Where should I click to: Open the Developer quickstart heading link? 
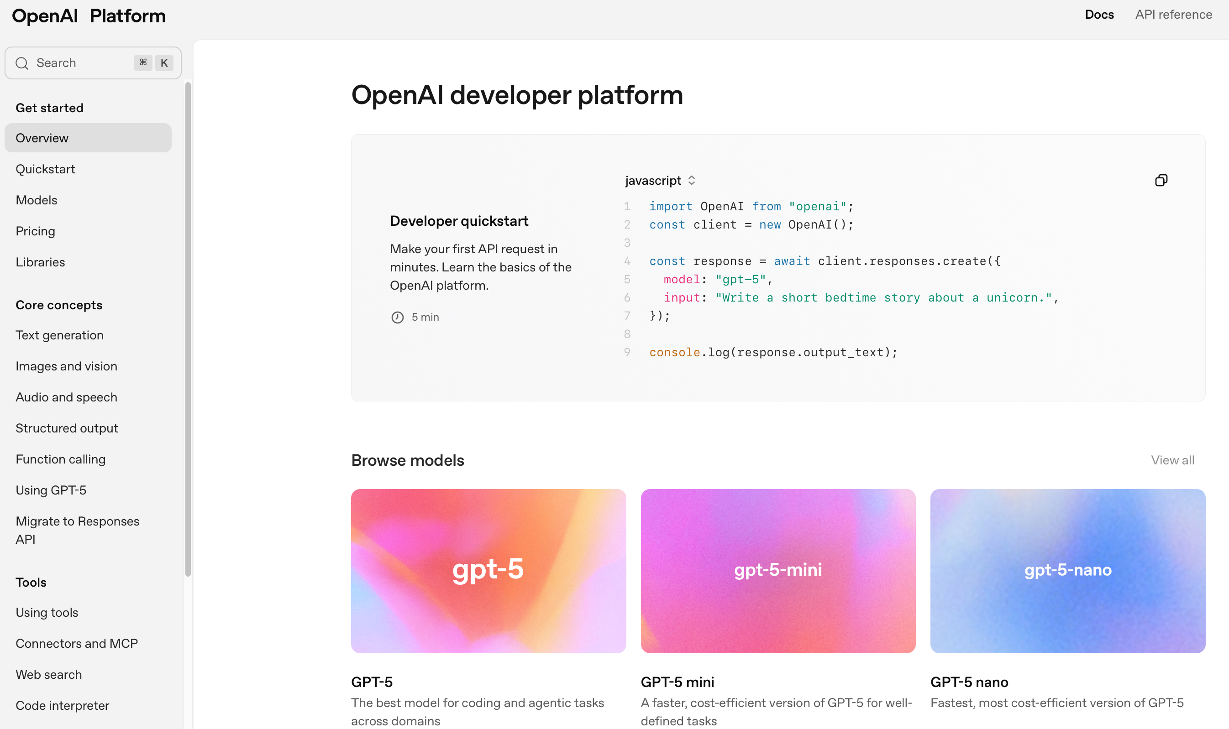pyautogui.click(x=459, y=221)
